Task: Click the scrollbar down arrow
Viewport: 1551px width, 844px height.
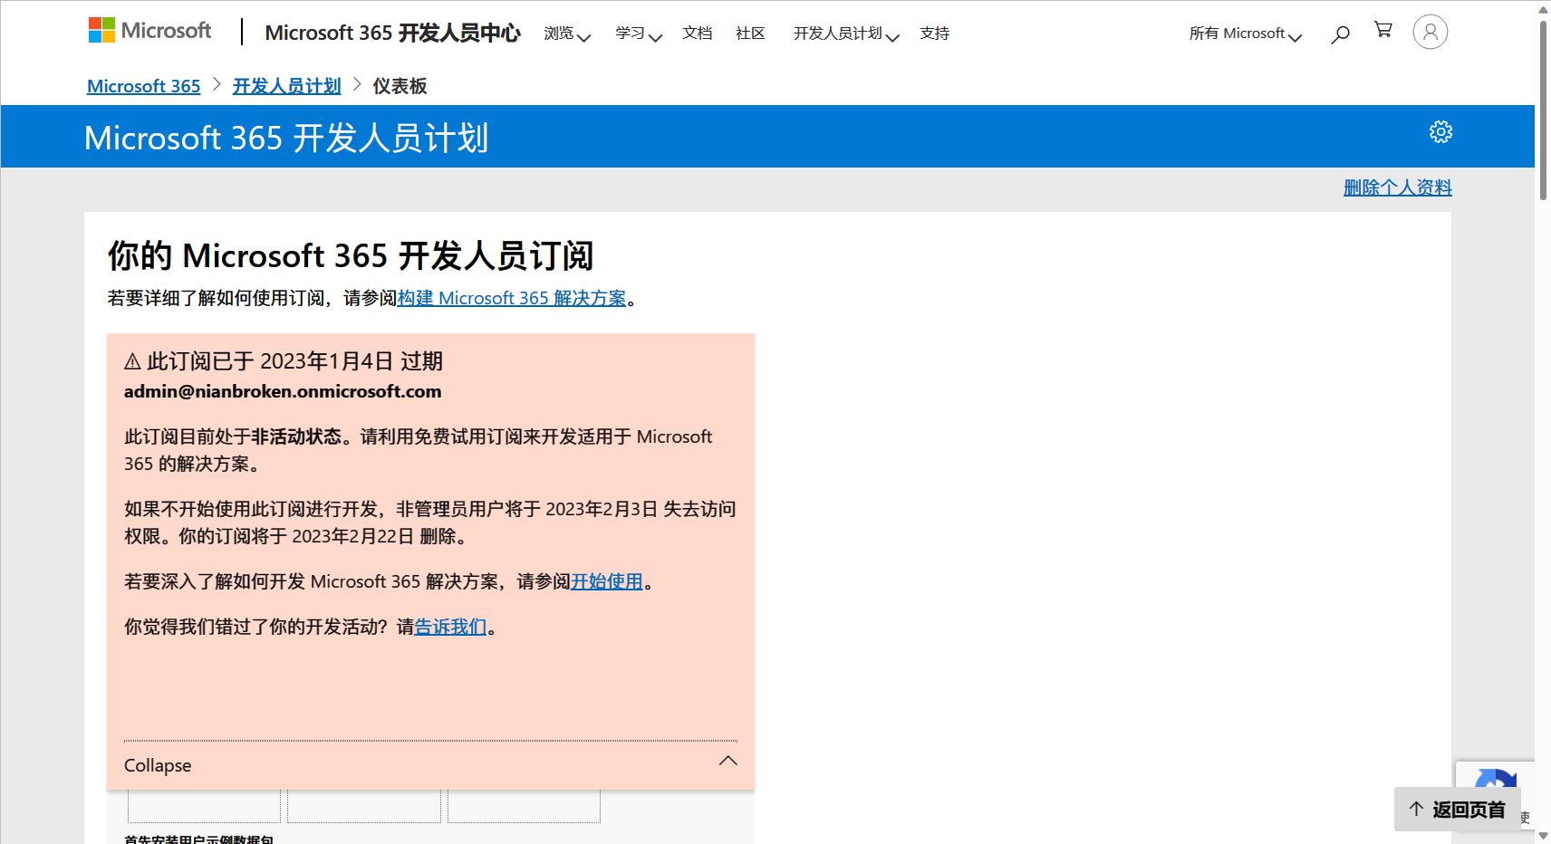Action: [x=1543, y=835]
